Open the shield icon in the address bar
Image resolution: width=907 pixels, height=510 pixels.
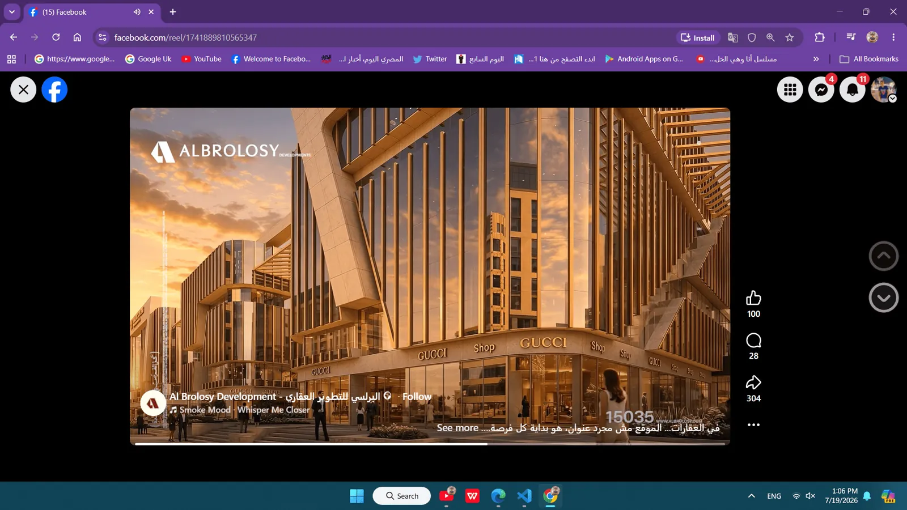pos(752,37)
